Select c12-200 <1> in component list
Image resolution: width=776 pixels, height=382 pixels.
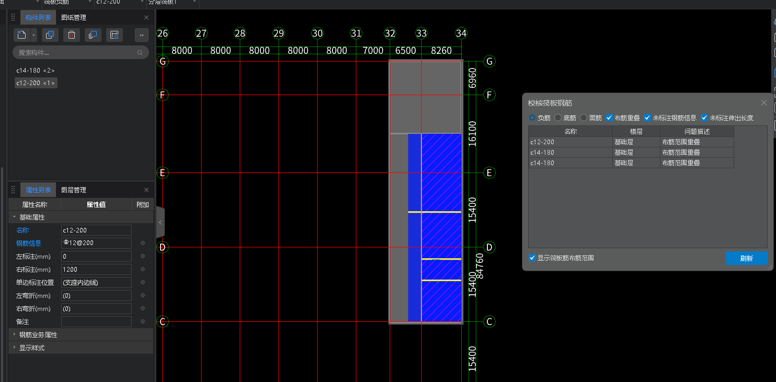(x=36, y=83)
